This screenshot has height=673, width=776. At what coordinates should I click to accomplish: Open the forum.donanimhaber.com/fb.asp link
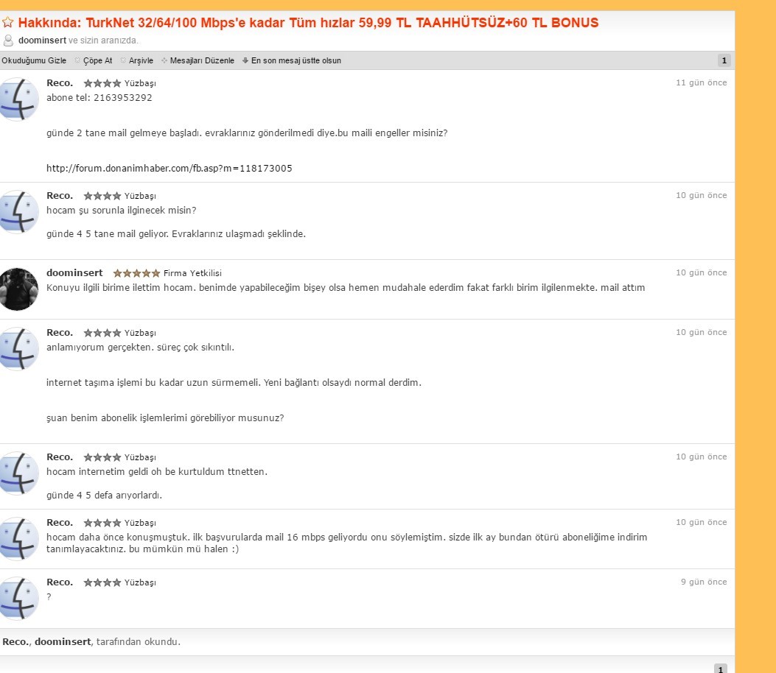(169, 168)
